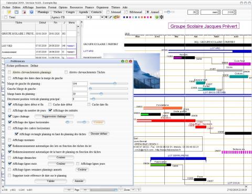252x194 pixels.
Task: Open the Affichage menu
Action: click(x=28, y=7)
